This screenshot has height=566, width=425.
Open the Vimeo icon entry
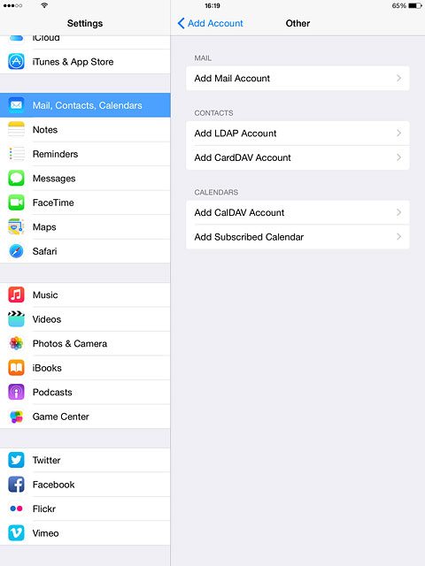click(16, 532)
